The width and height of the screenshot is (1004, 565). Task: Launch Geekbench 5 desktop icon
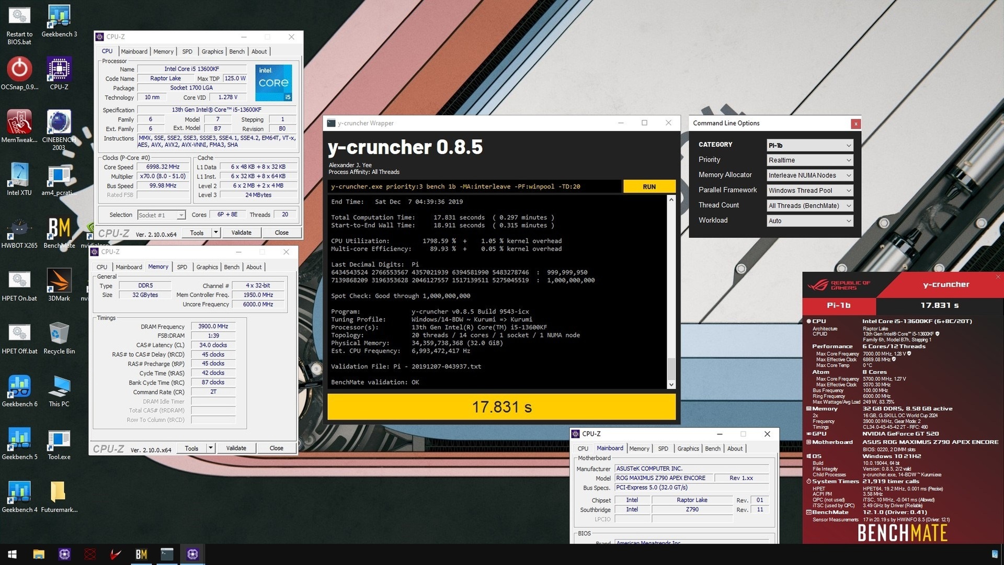19,443
